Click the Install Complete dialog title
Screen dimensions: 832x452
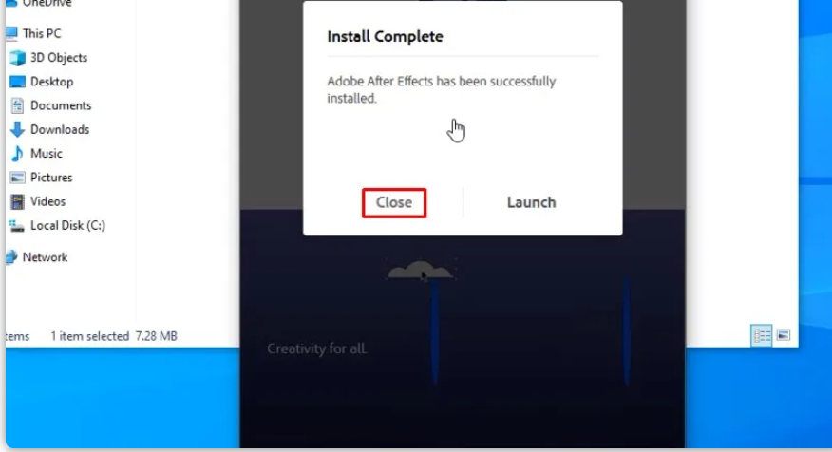pyautogui.click(x=385, y=37)
